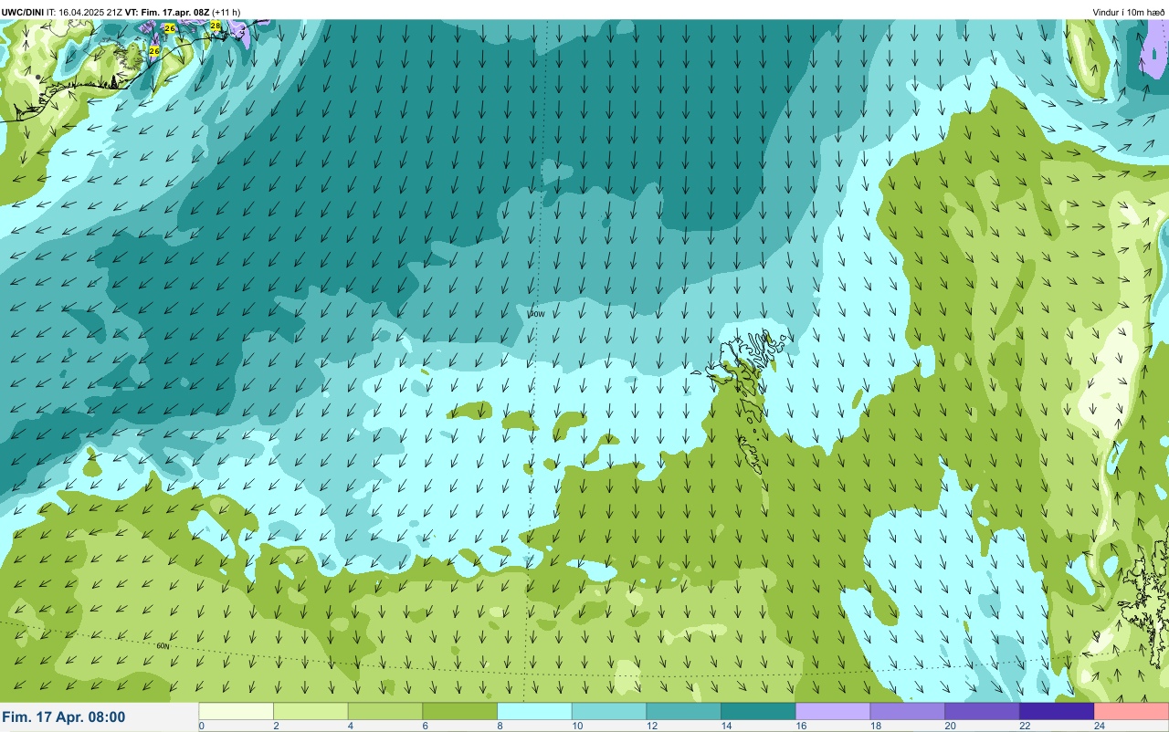Screen dimensions: 1169x732
Task: Click the 8–10 m/s pale cyan legend swatch
Action: click(535, 711)
